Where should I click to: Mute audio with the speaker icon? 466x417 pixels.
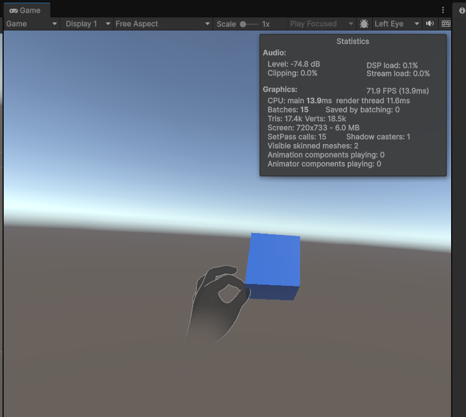coord(430,24)
